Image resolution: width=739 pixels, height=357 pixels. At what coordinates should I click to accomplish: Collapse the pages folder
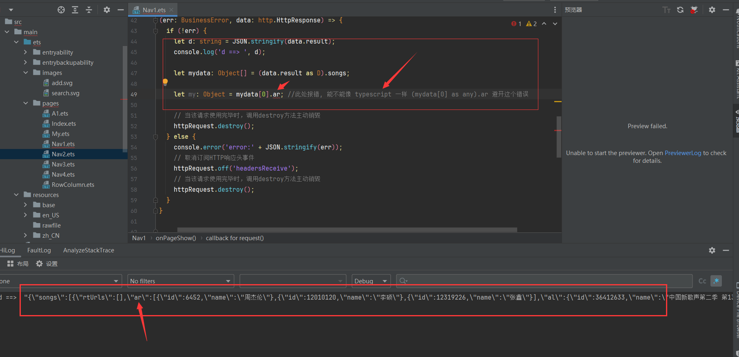25,103
